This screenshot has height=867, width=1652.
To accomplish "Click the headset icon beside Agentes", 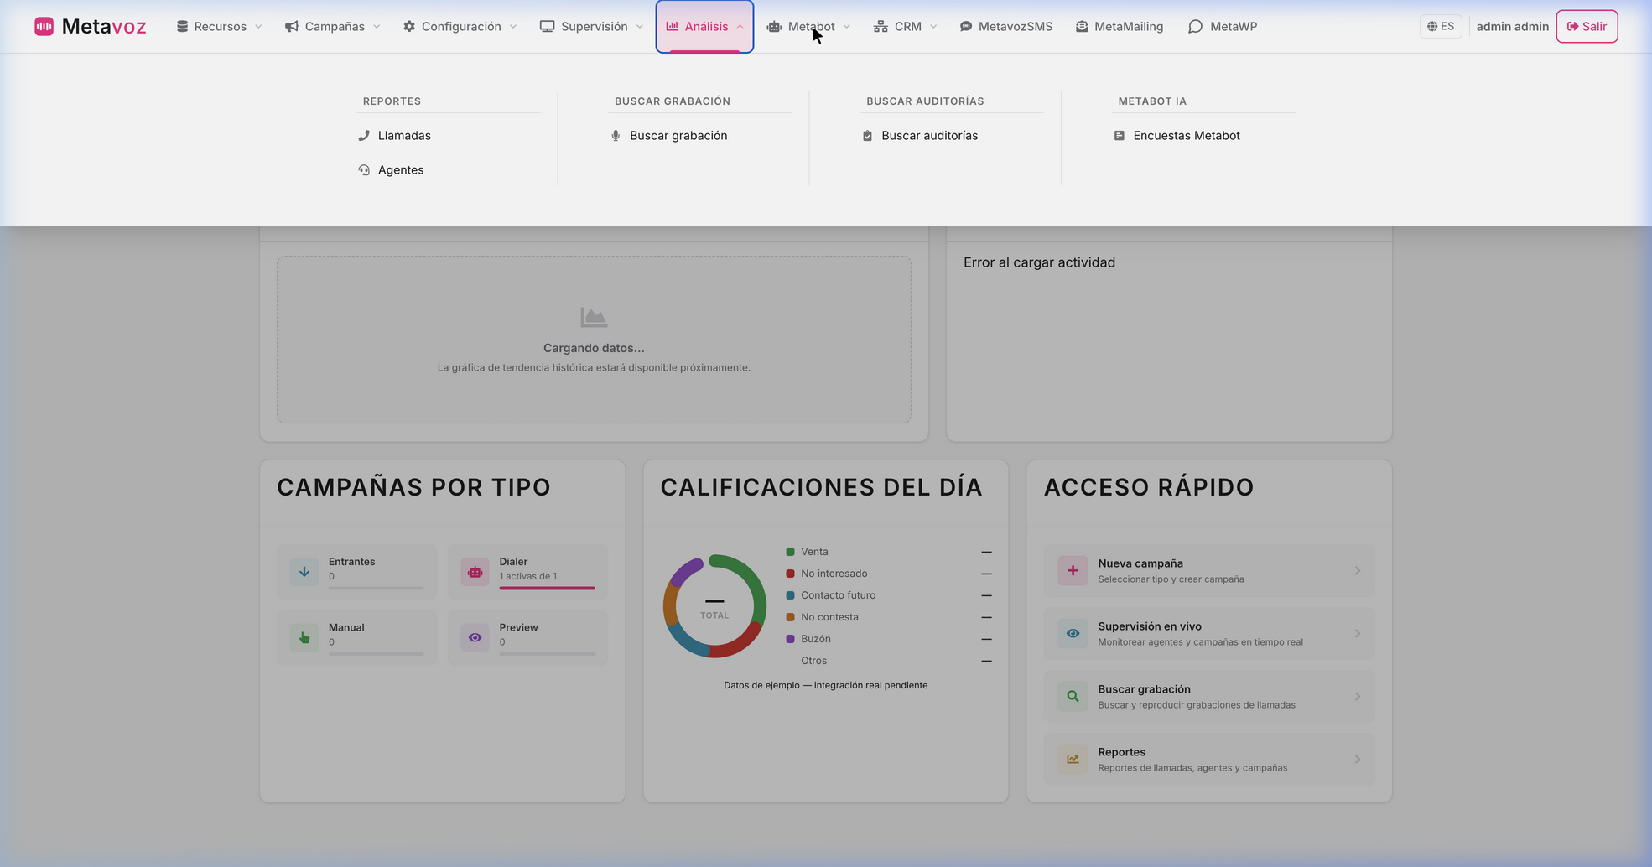I will (x=364, y=170).
